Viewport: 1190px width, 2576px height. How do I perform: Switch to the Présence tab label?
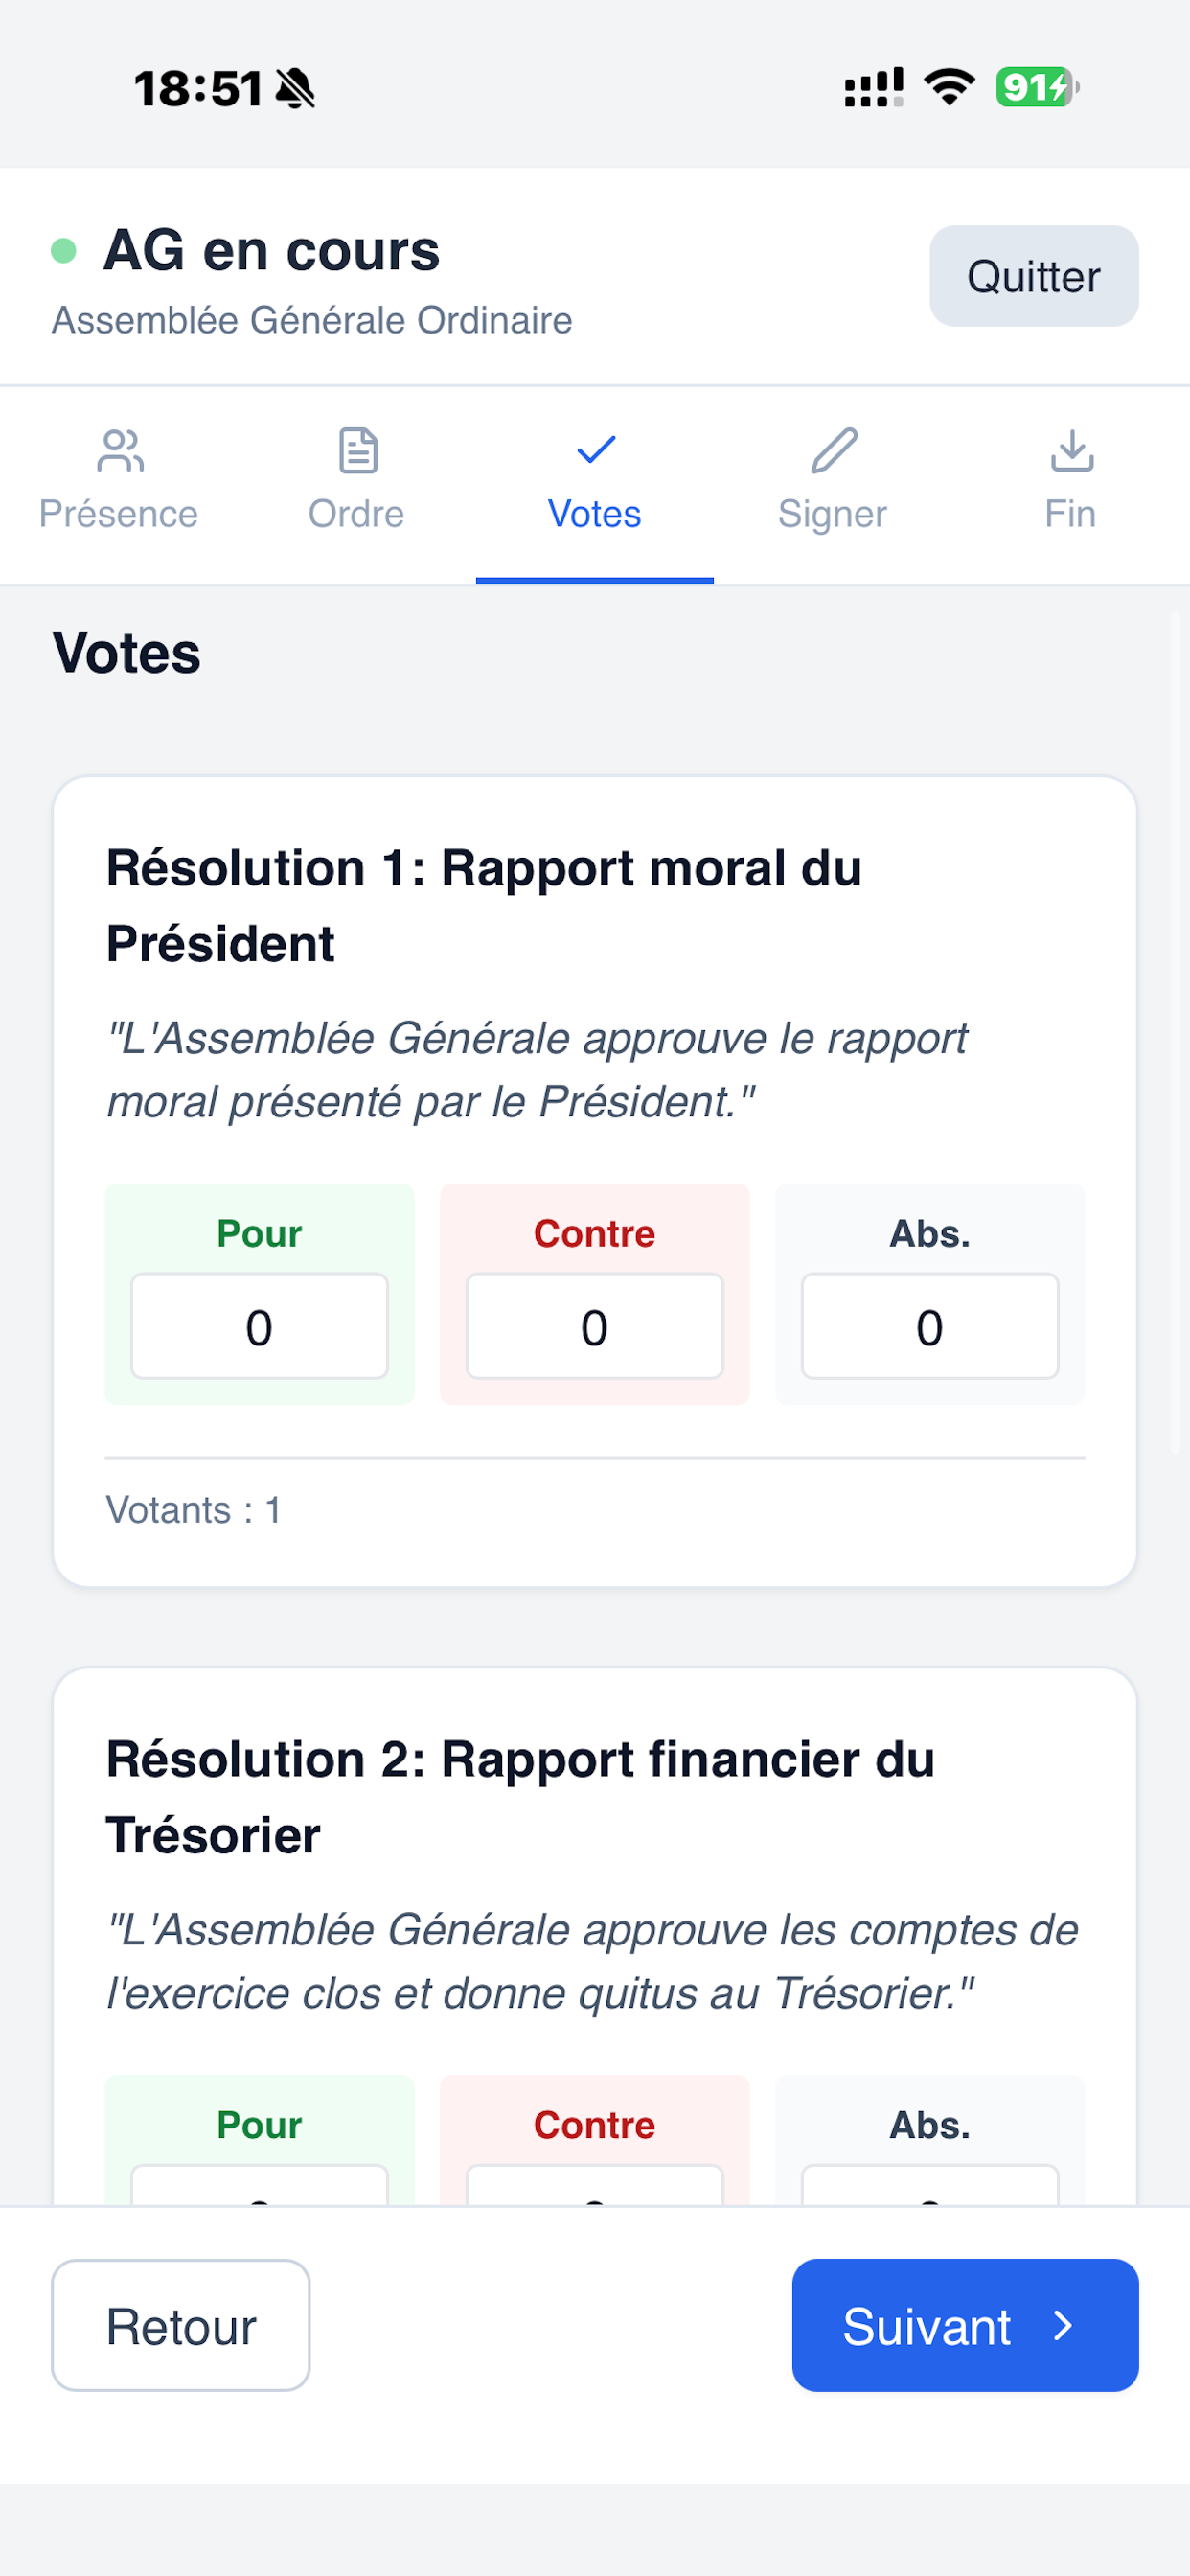click(x=118, y=514)
